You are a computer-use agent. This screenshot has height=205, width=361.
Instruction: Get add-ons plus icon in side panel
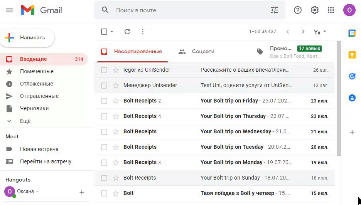point(352,132)
